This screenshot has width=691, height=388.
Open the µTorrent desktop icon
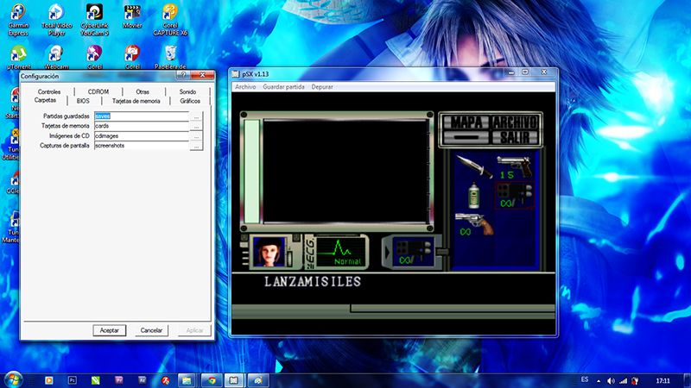18,57
